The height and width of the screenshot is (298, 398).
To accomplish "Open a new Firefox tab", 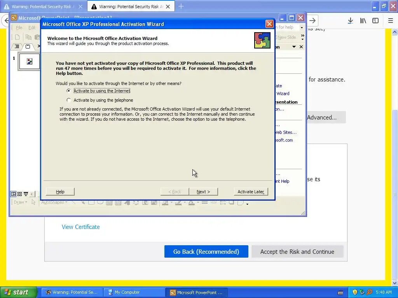I will tap(181, 6).
